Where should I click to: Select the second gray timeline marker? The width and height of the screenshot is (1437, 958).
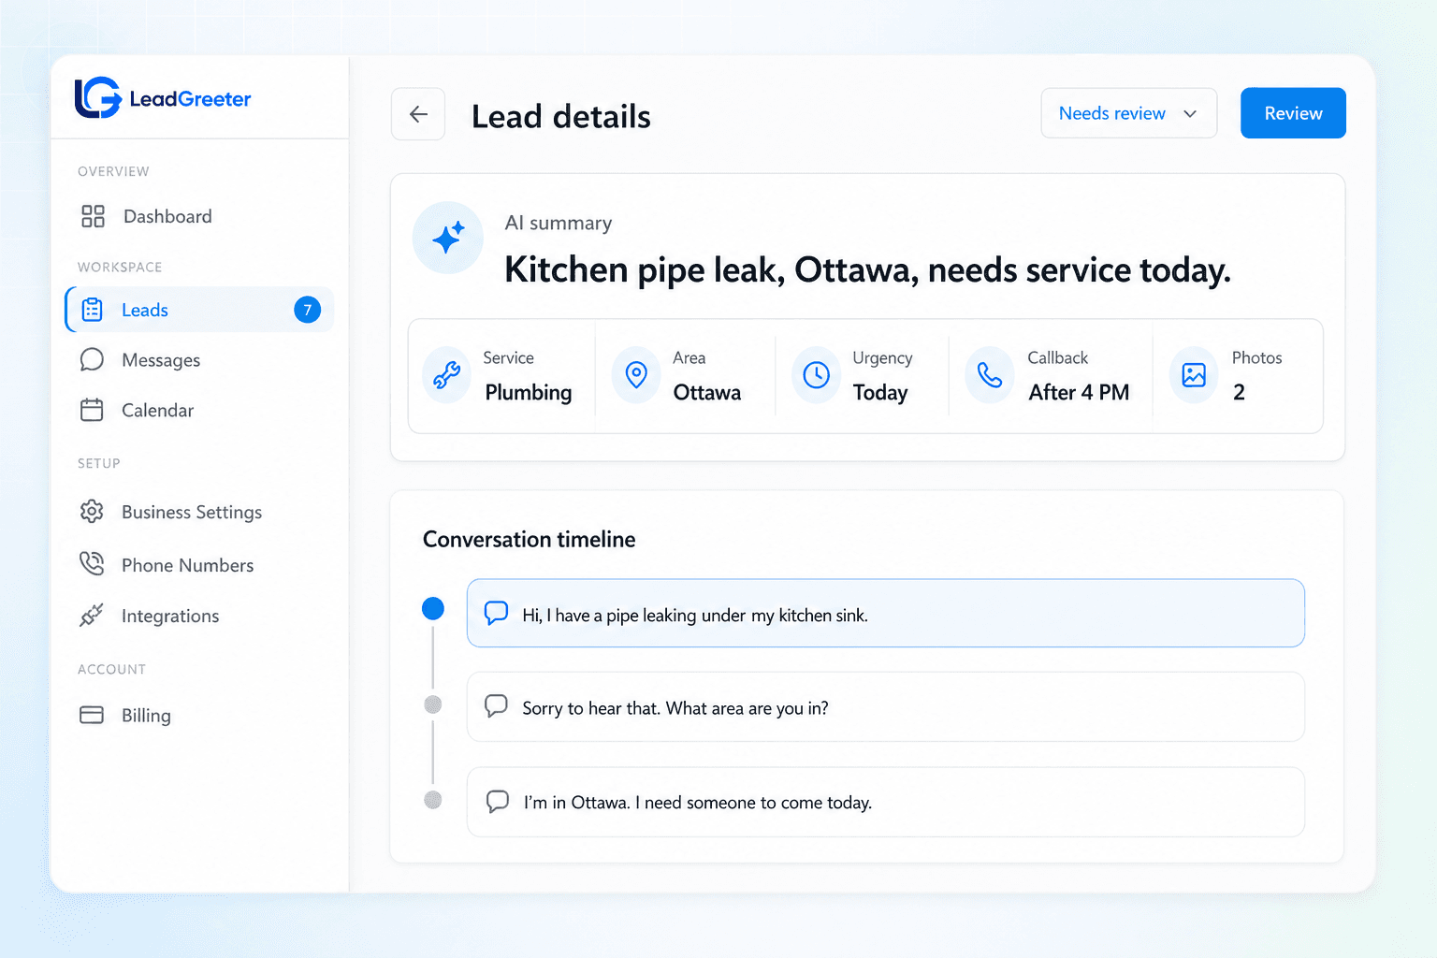pos(433,704)
